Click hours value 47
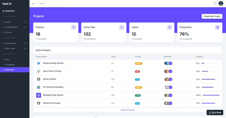Image resolution: width=226 pixels, height=118 pixels. 112,71
